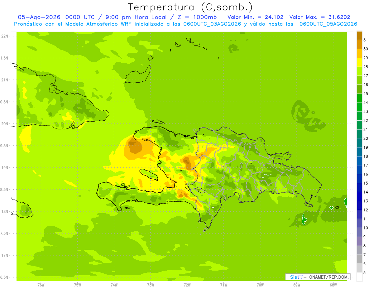This screenshot has width=374, height=289.
Task: Pick the legend color band between 25 and 26
Action: pyautogui.click(x=359, y=89)
